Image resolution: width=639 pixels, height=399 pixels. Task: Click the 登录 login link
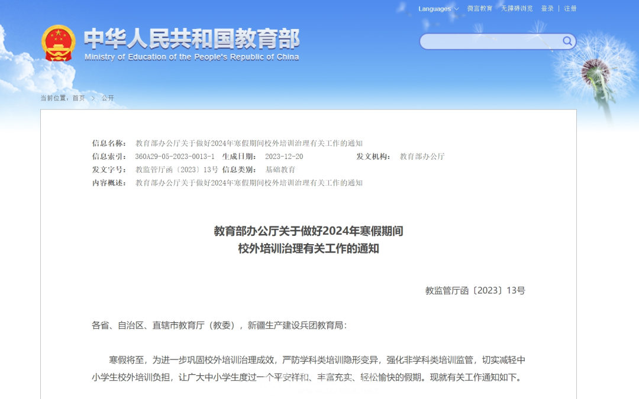pyautogui.click(x=547, y=8)
